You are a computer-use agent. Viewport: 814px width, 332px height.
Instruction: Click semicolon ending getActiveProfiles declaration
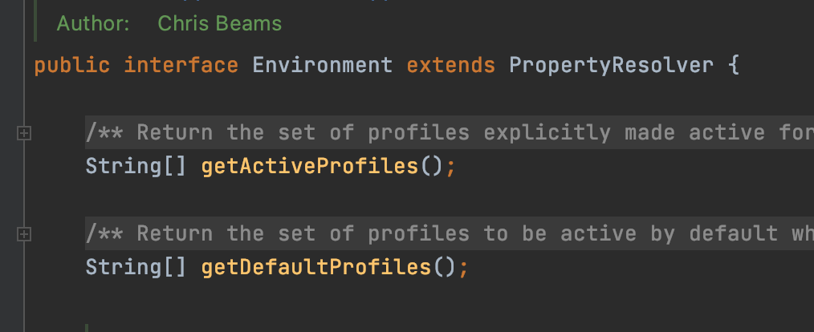pos(450,168)
